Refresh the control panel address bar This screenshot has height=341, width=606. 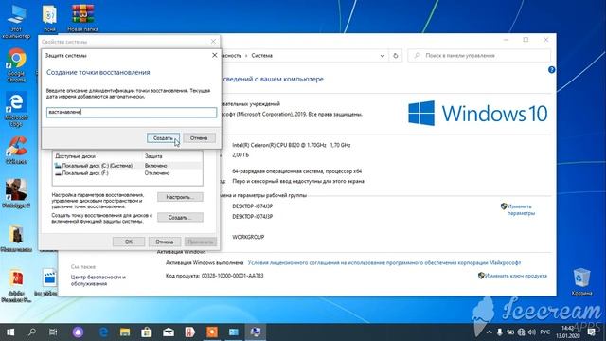click(396, 56)
